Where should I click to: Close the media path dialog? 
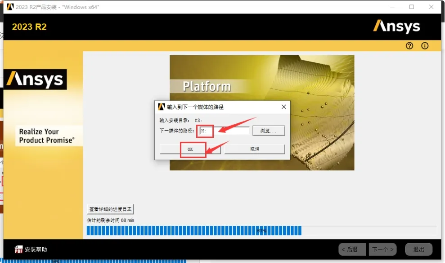coord(283,107)
